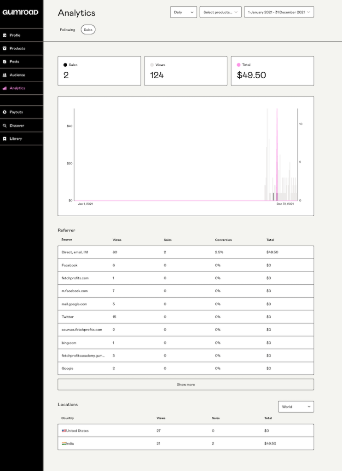Click the Conversion column header
The width and height of the screenshot is (342, 471).
[223, 240]
